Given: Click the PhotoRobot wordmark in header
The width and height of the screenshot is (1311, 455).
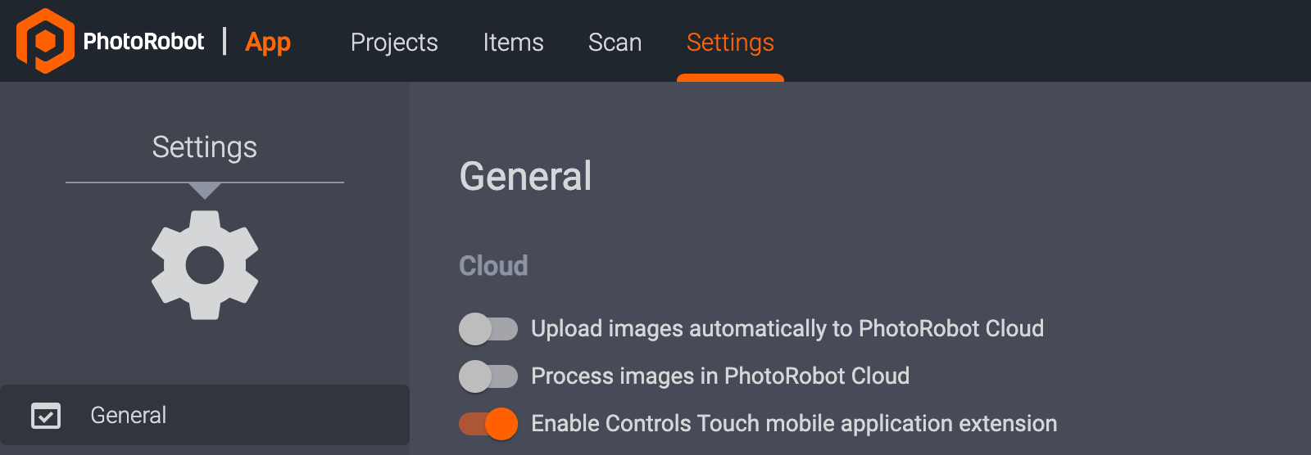Looking at the screenshot, I should tap(143, 42).
